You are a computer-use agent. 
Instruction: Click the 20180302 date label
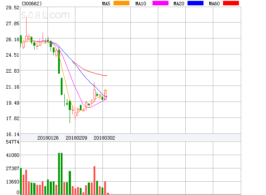click(104, 138)
